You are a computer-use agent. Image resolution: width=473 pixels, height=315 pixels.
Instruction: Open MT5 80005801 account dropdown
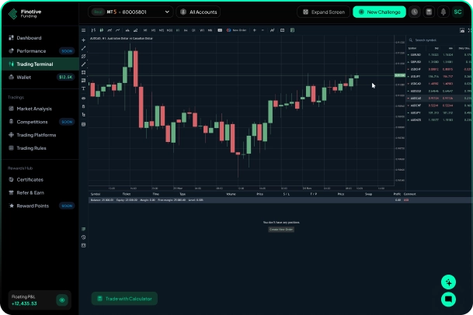(x=130, y=12)
